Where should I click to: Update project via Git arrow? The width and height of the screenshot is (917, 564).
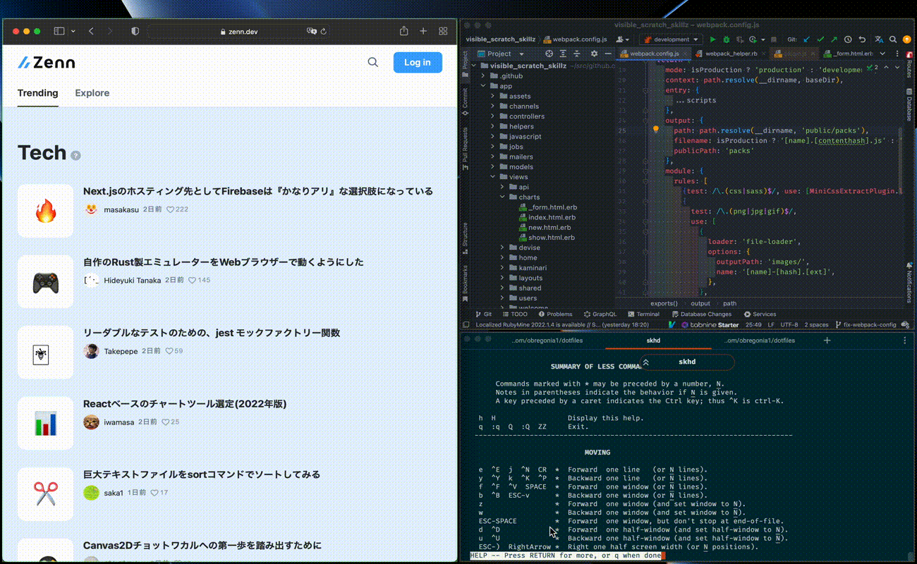pos(807,39)
